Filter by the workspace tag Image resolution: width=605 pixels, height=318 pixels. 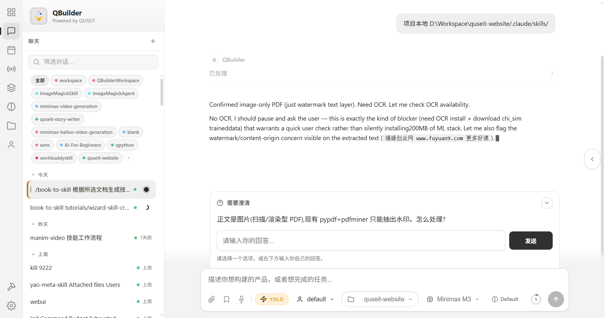[x=68, y=81]
